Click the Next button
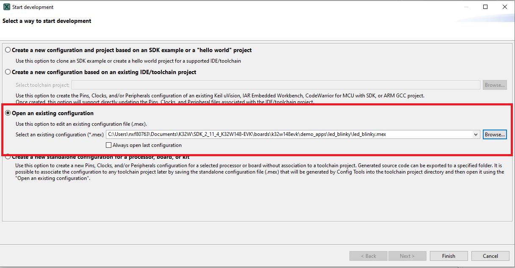Screen dimensions: 515x268 pyautogui.click(x=407, y=256)
